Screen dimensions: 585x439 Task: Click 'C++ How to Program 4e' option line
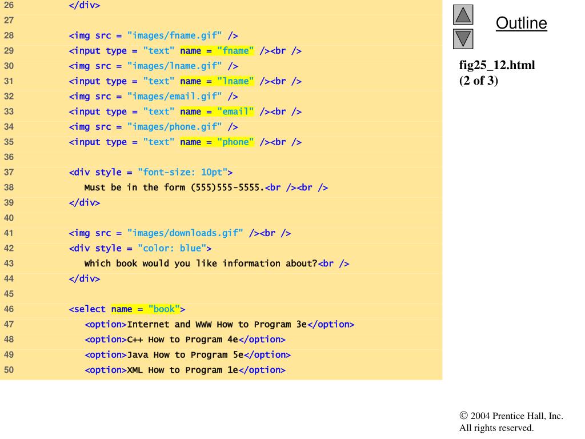pos(185,340)
